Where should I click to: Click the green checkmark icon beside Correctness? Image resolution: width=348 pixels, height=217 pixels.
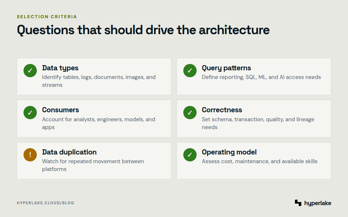(x=190, y=113)
